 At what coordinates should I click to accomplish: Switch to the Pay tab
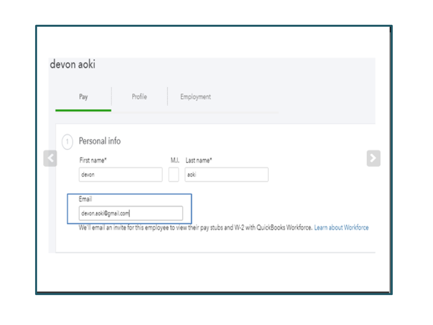point(83,97)
